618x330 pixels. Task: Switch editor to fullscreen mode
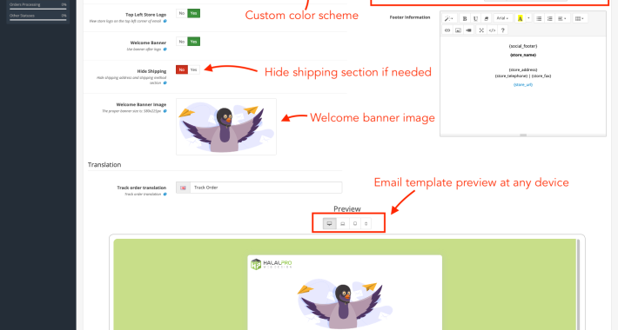click(481, 30)
